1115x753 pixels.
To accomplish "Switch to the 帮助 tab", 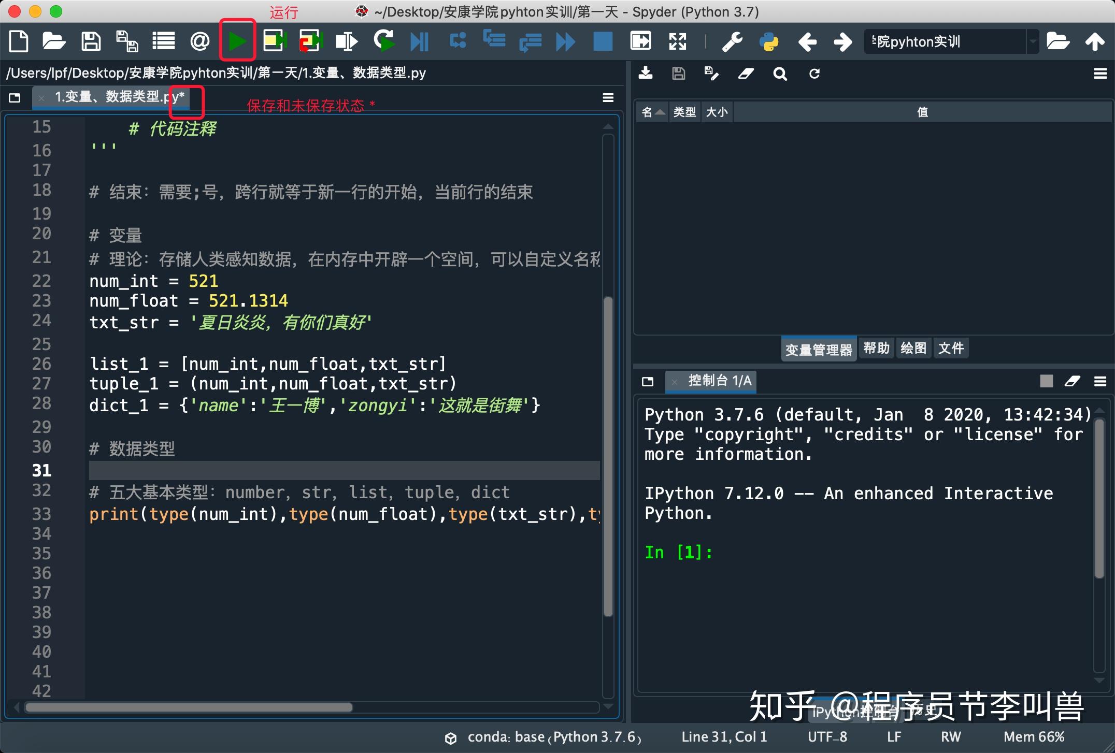I will click(x=876, y=348).
